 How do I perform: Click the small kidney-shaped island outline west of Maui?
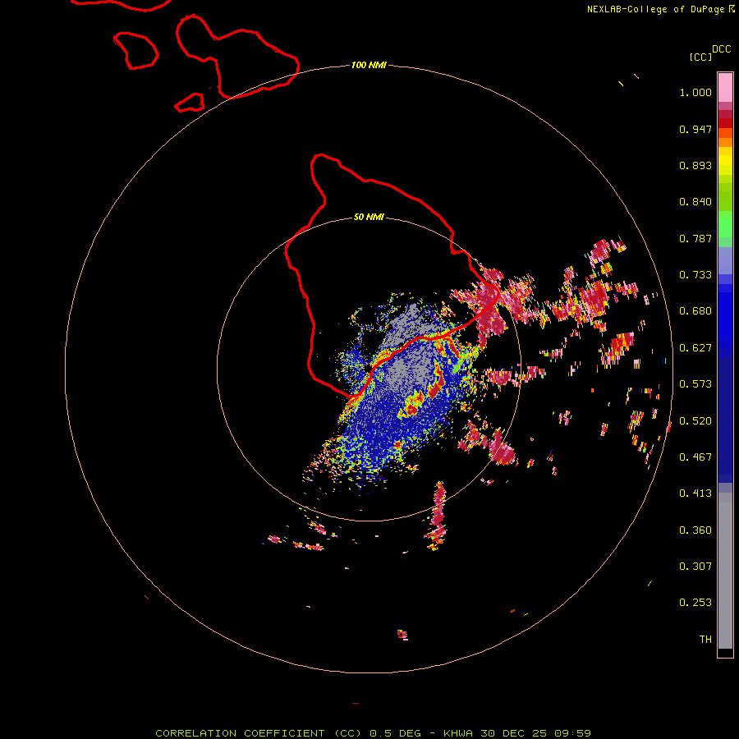[135, 51]
